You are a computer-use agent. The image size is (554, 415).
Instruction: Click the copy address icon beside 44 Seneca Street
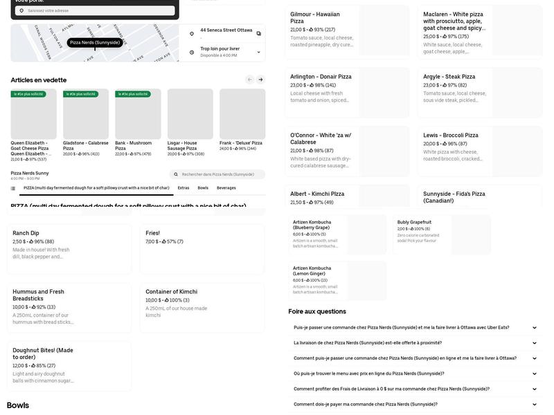[258, 33]
